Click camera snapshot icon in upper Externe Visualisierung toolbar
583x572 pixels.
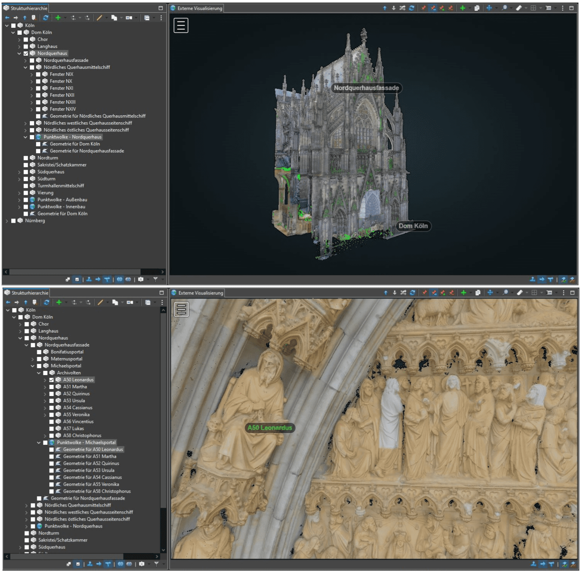pos(548,8)
